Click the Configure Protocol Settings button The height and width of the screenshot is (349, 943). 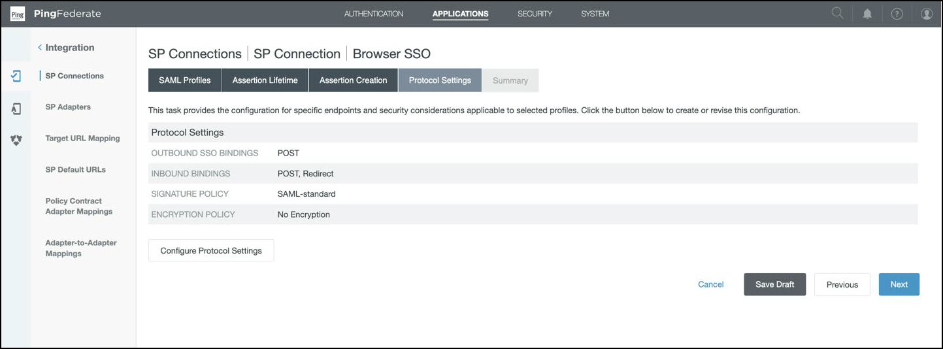211,250
